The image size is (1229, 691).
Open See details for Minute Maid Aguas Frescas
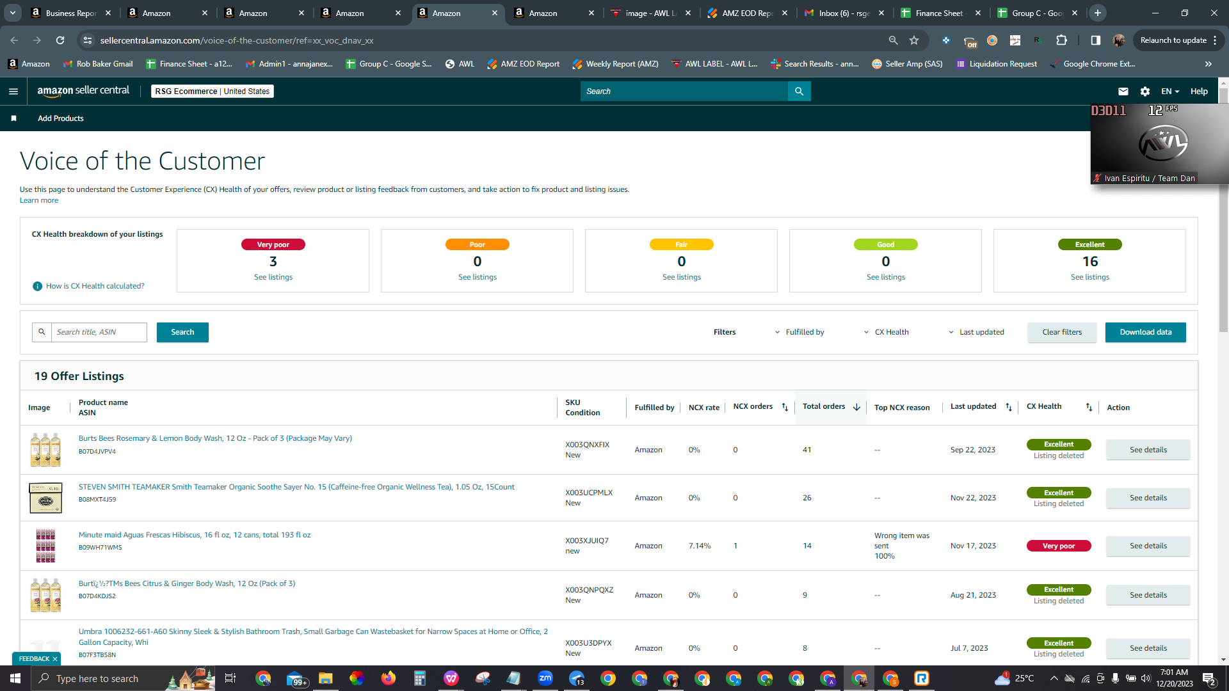coord(1148,546)
